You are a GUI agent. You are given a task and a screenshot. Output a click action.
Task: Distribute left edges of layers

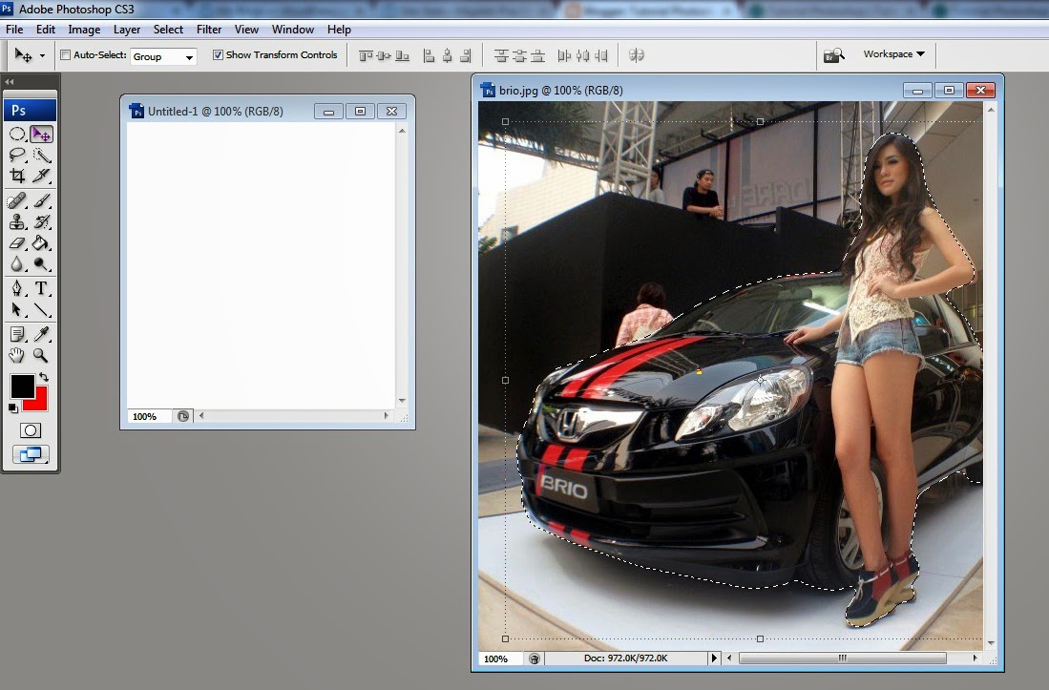(x=565, y=55)
